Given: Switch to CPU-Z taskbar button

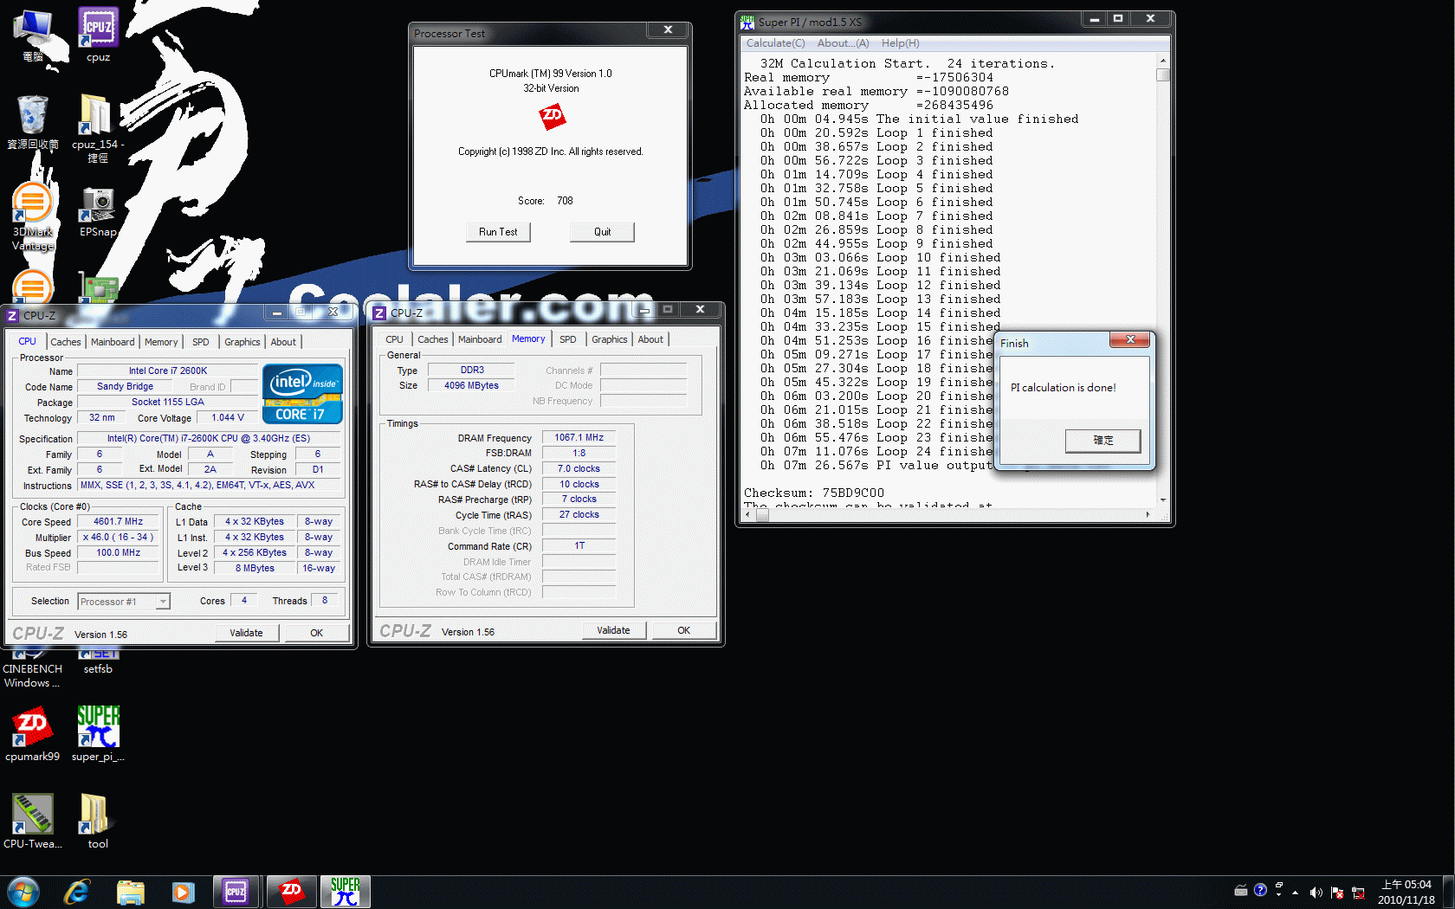Looking at the screenshot, I should [236, 892].
